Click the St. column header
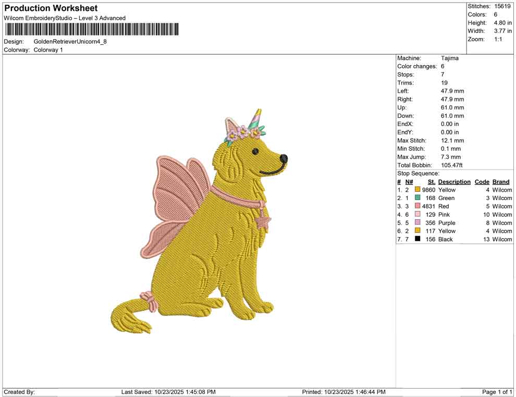Image resolution: width=516 pixels, height=397 pixels. pos(431,181)
